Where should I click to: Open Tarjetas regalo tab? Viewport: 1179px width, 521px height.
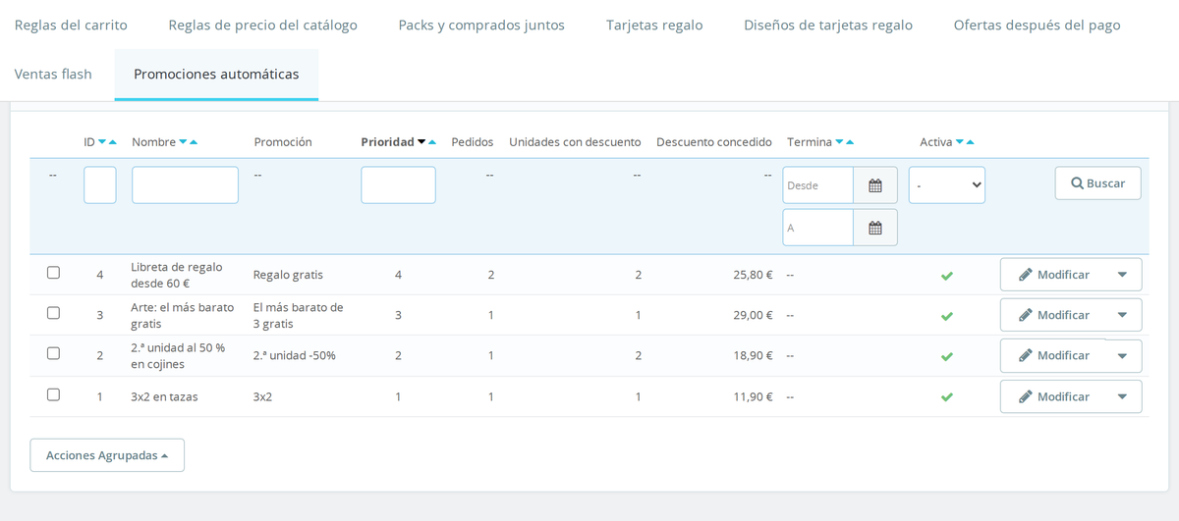coord(654,25)
